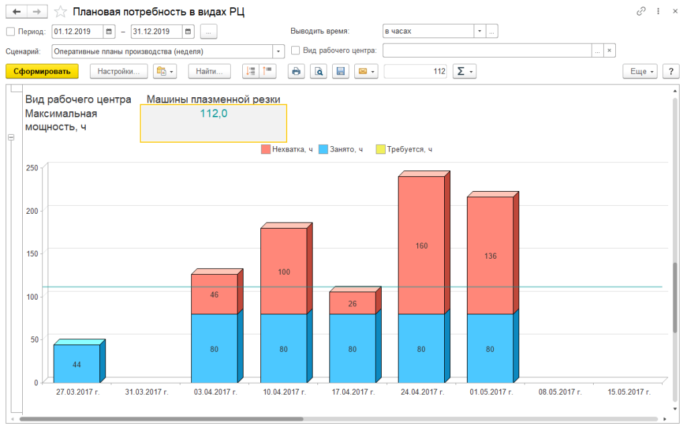687x427 pixels.
Task: Open the send by email dropdown menu
Action: (366, 71)
